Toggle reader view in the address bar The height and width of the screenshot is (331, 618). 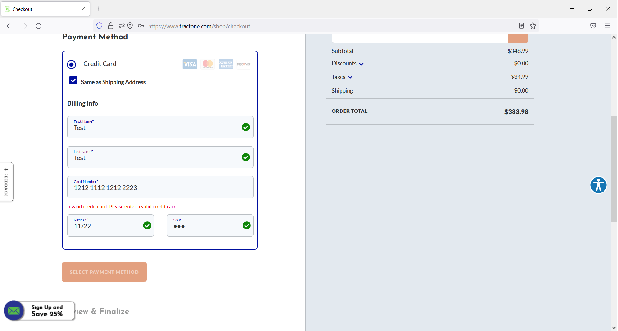point(522,26)
